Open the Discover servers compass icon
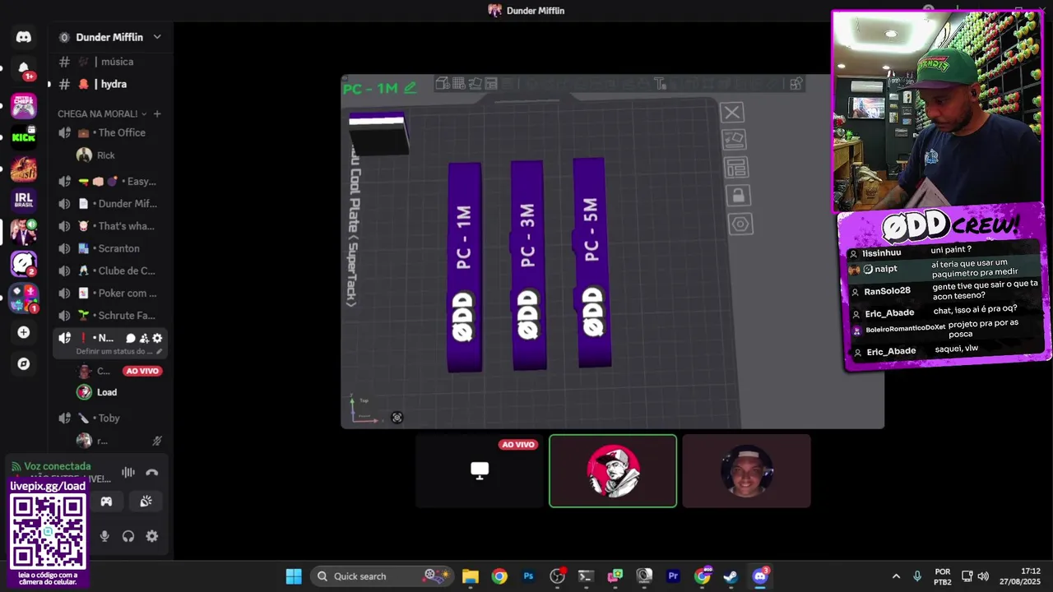Screen dimensions: 1053x592 click(x=24, y=363)
